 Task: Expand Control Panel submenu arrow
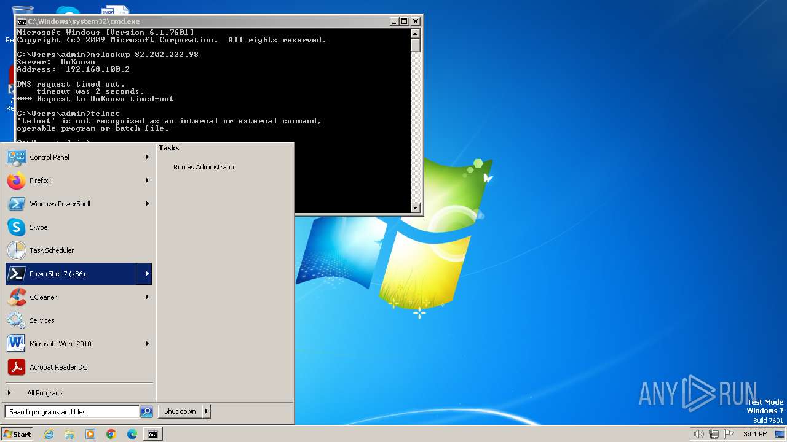148,157
